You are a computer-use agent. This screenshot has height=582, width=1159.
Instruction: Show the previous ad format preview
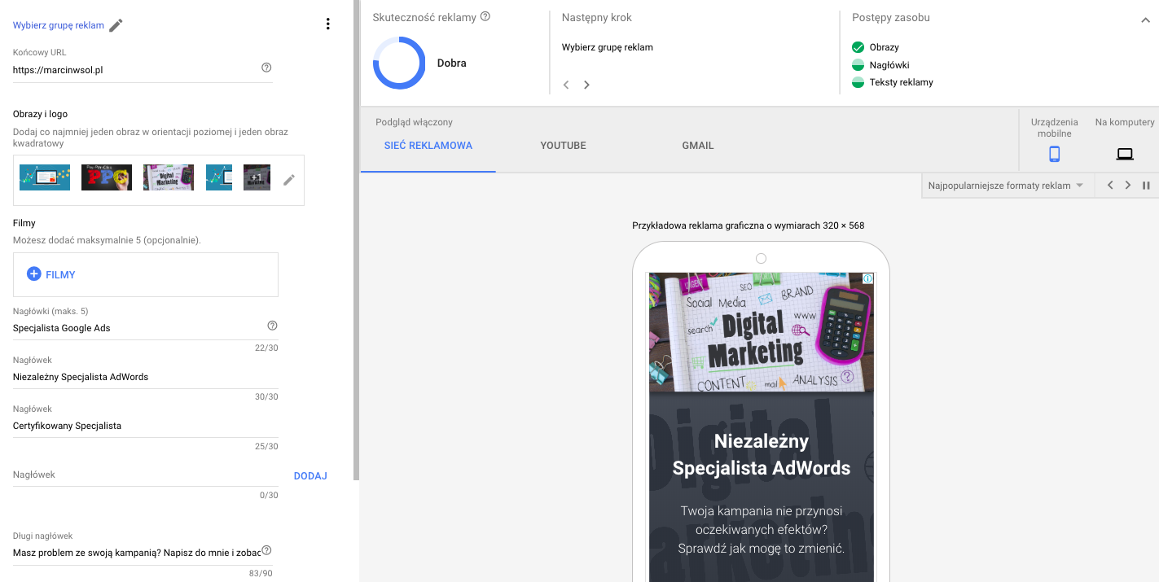click(x=1109, y=186)
